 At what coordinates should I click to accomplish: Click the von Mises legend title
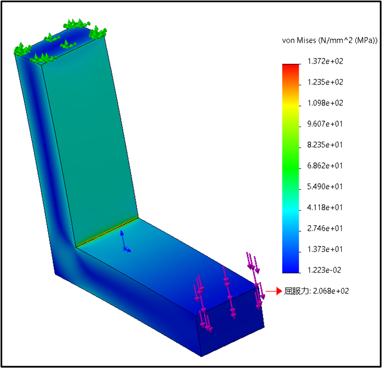329,41
